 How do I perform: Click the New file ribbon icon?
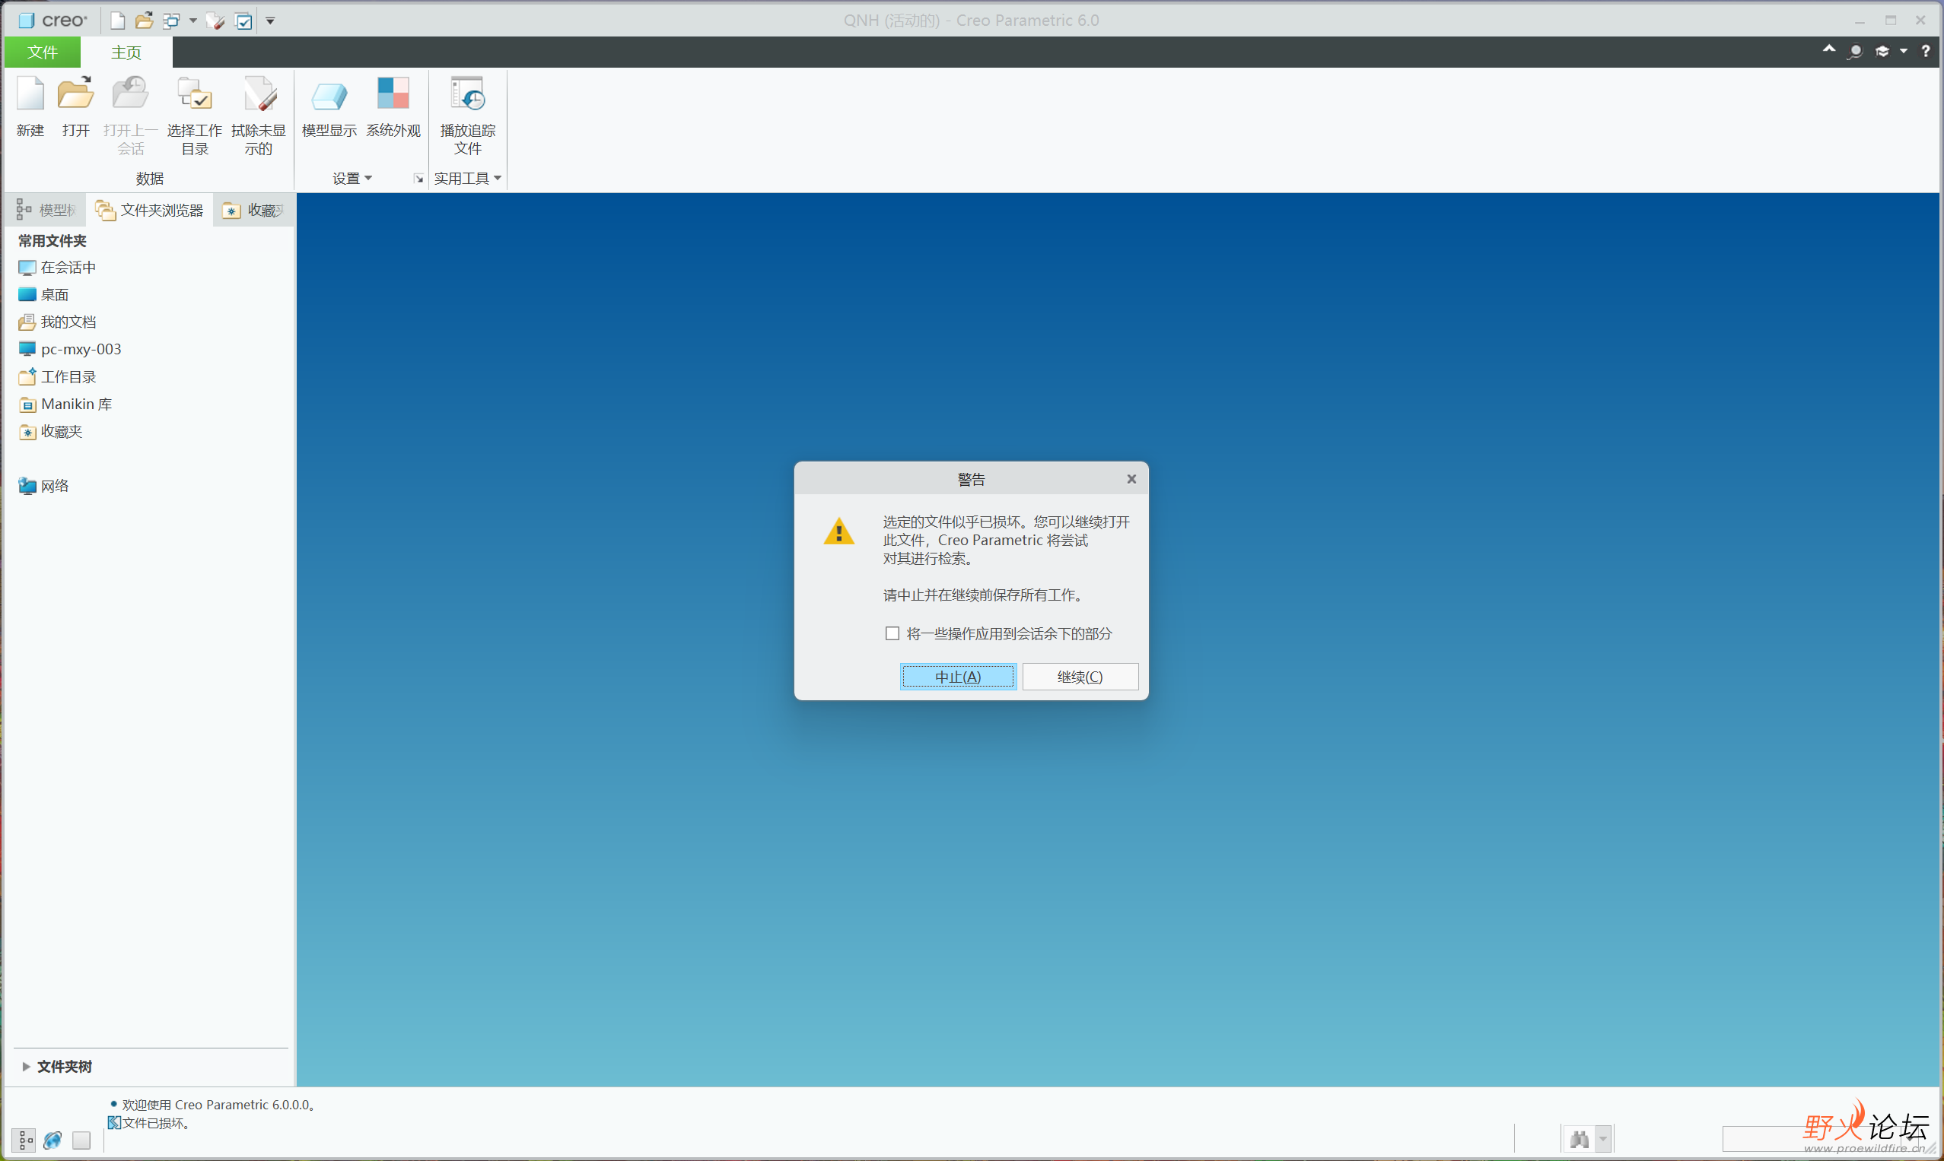click(x=30, y=96)
